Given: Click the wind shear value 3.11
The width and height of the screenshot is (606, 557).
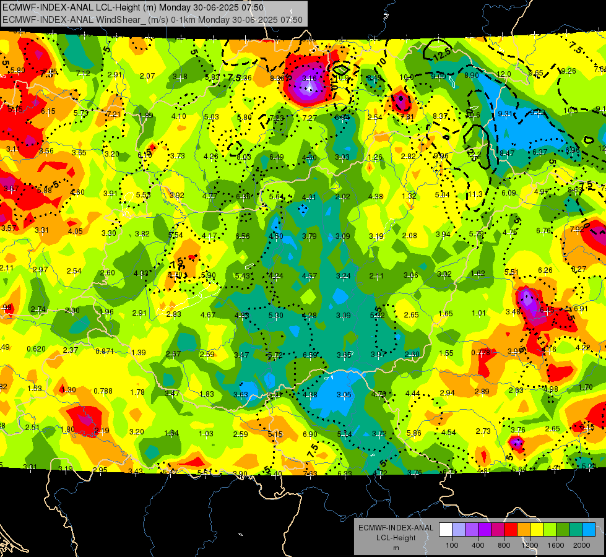Looking at the screenshot, I should click(x=13, y=149).
